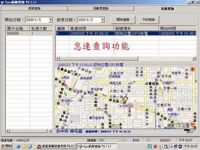Image resolution: width=200 pixels, height=150 pixels.
Task: Click the third quick launch icon in taskbar
Action: pos(30,146)
